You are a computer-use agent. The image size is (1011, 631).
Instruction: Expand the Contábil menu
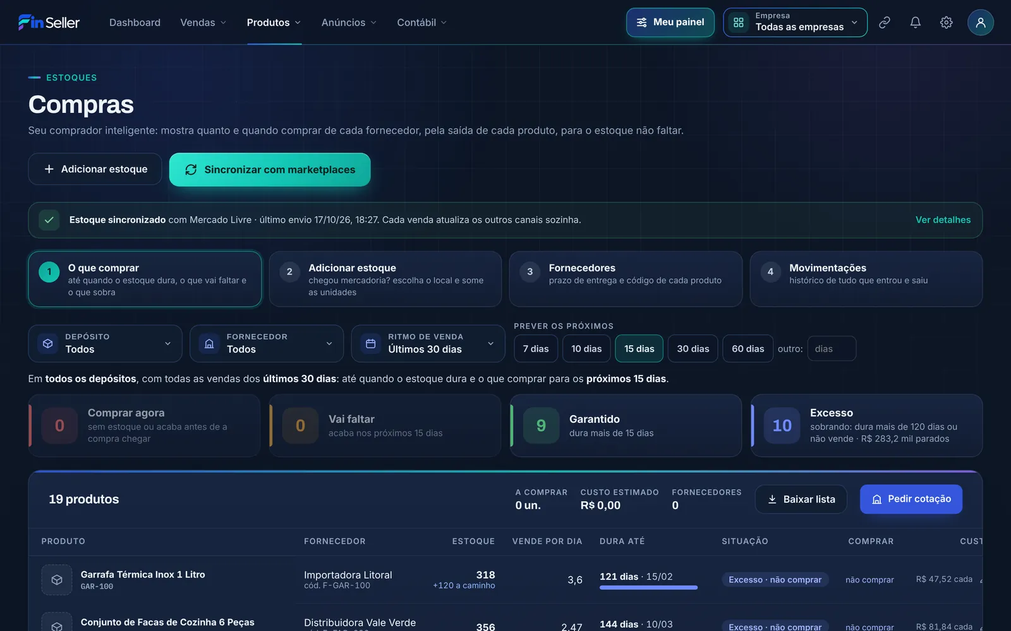(422, 23)
